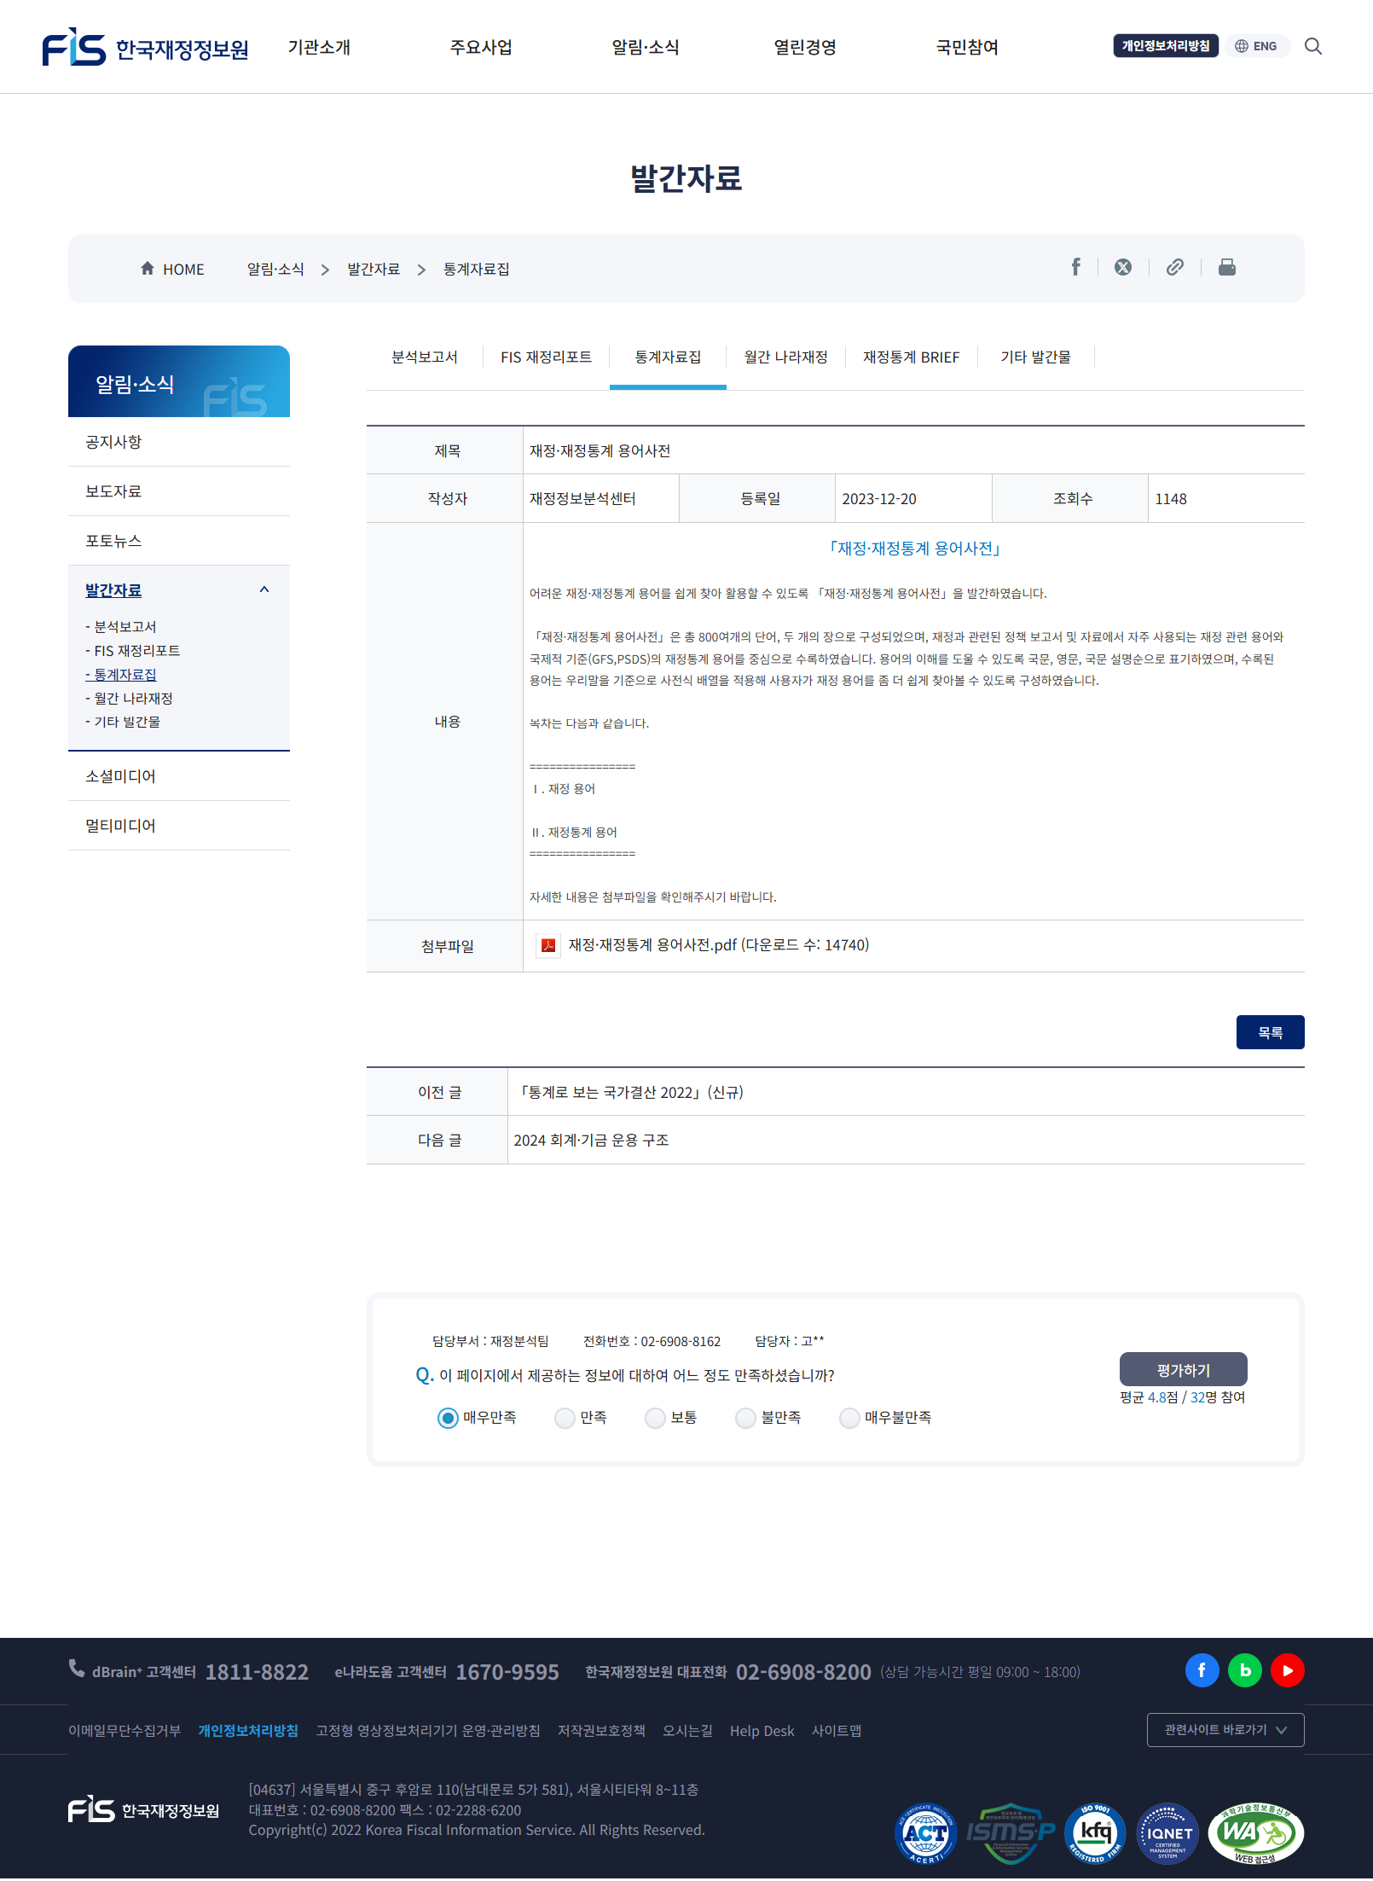Click the 목록 list button
Screen dimensions: 1373x1881
1270,1032
